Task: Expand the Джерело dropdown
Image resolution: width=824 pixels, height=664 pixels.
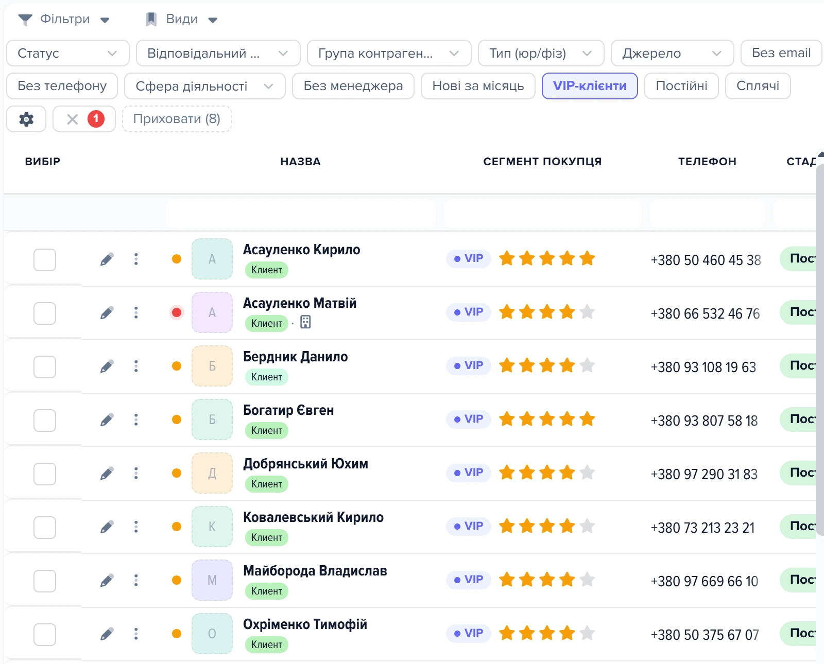Action: coord(673,53)
